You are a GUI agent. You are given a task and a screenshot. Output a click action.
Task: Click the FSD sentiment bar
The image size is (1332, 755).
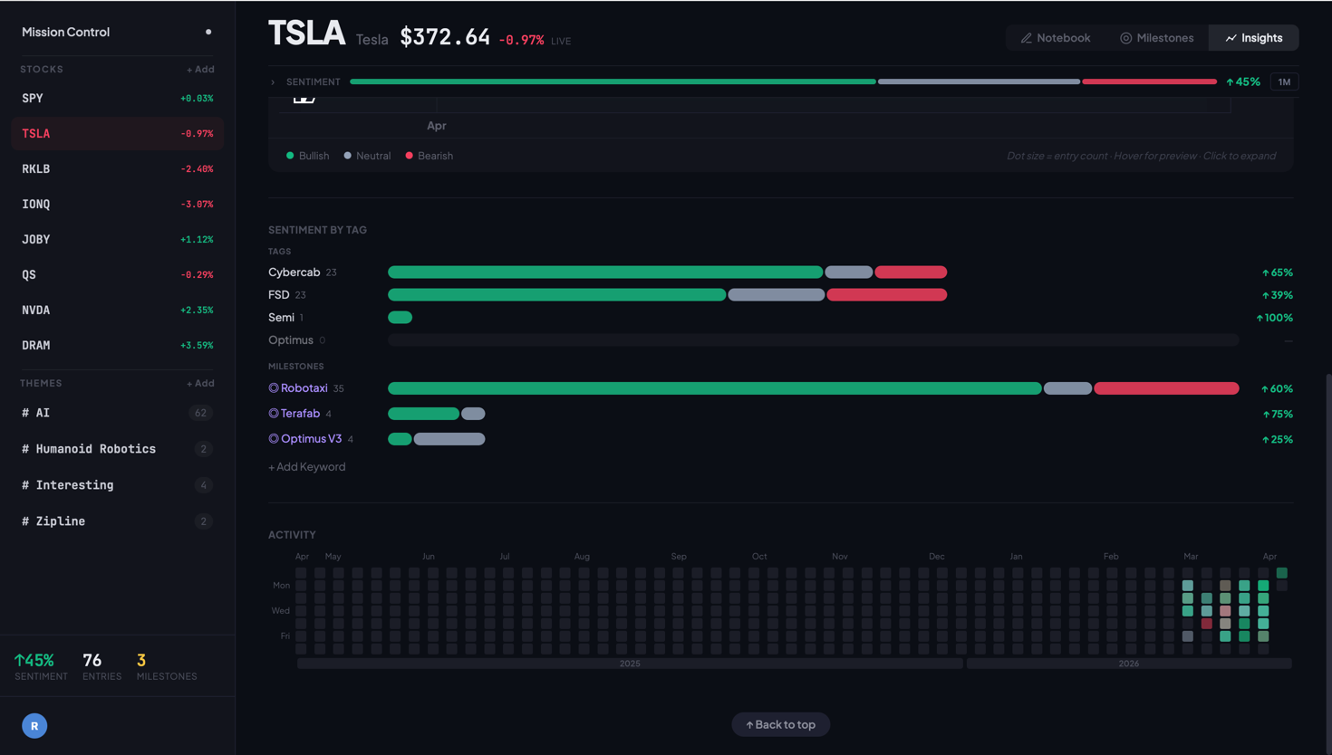pos(667,295)
